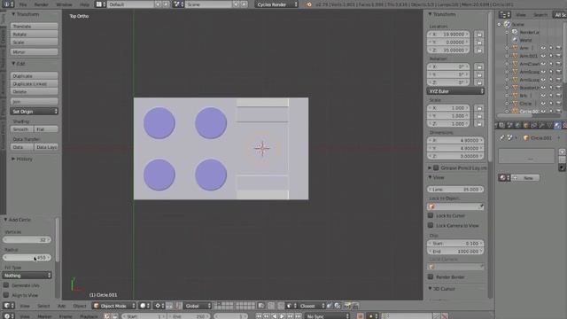Enable Render Border checkbox
Image resolution: width=567 pixels, height=319 pixels.
tap(431, 277)
